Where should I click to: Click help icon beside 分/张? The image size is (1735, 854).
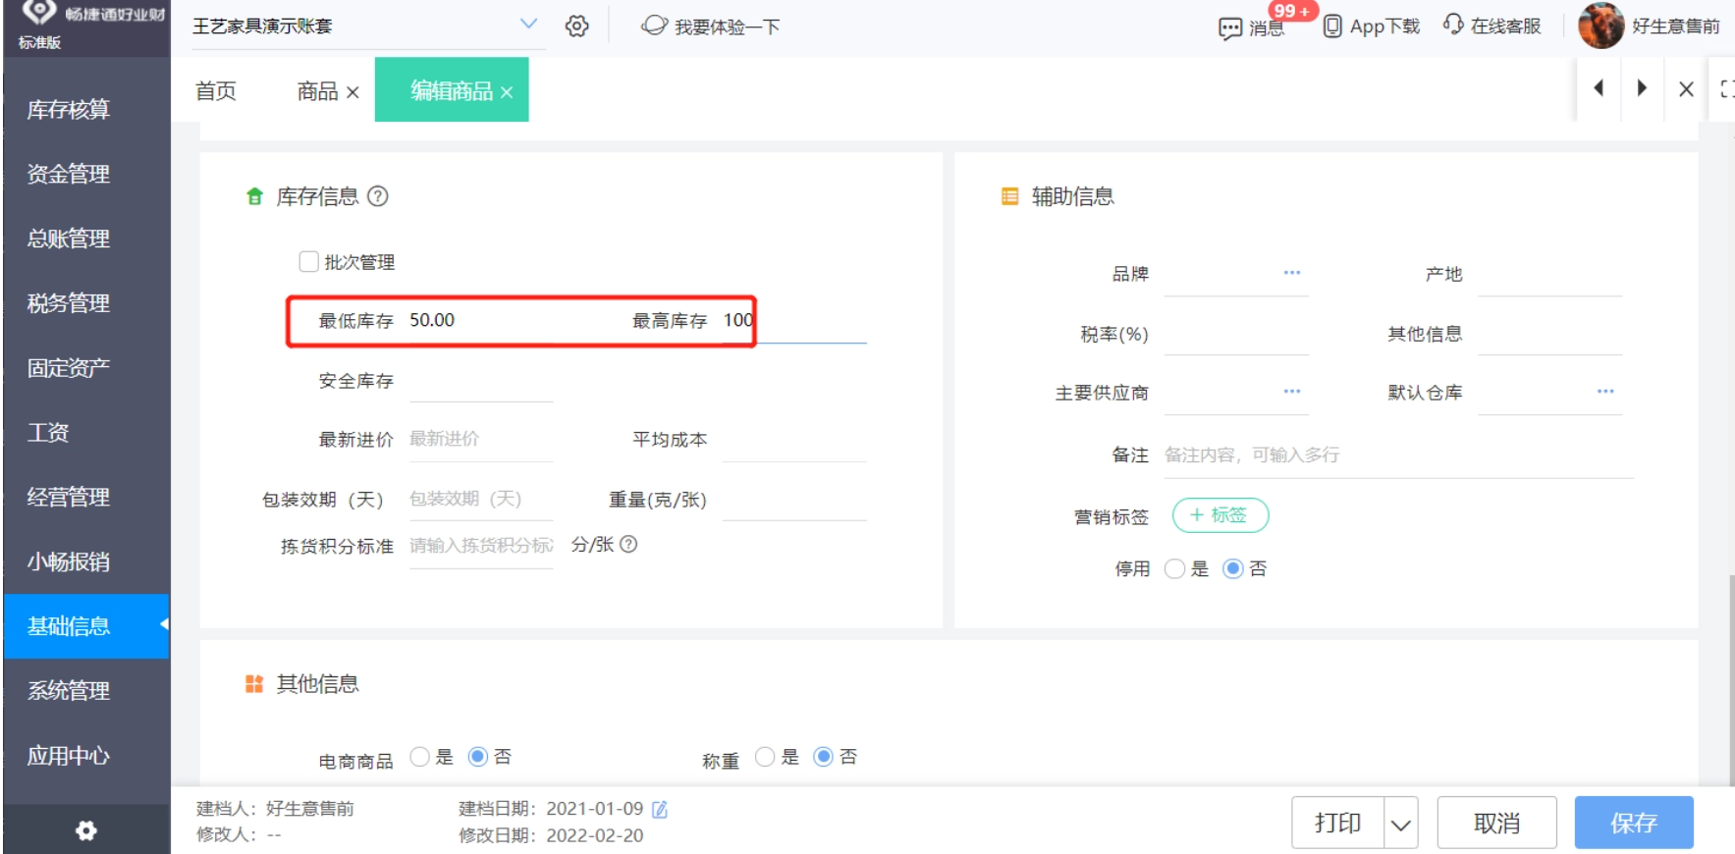pyautogui.click(x=628, y=544)
